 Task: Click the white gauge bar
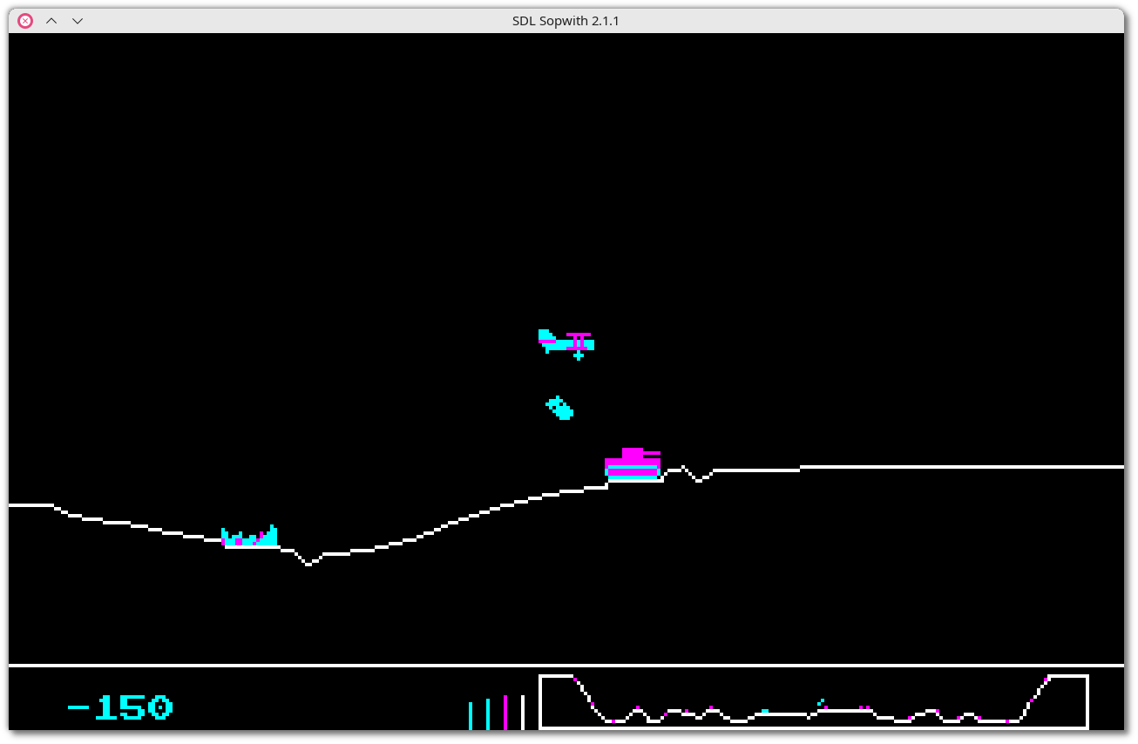[x=523, y=712]
